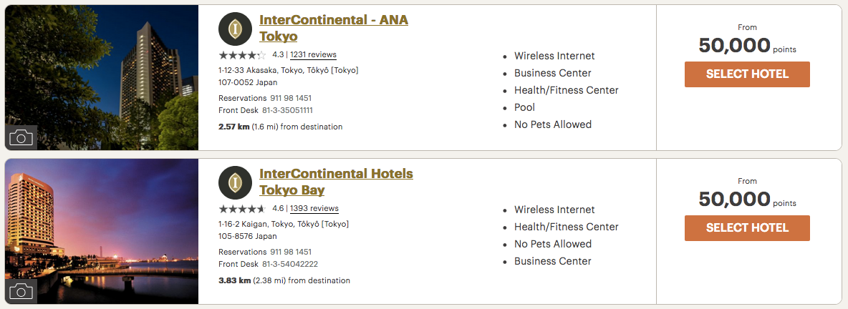Screen dimensions: 848x309
Task: Select hotel button for ANA Tokyo
Action: click(747, 74)
